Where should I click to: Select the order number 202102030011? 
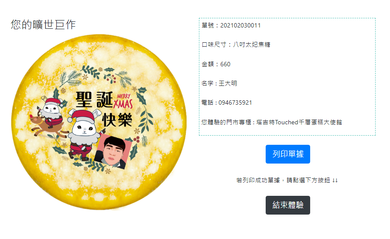240,25
